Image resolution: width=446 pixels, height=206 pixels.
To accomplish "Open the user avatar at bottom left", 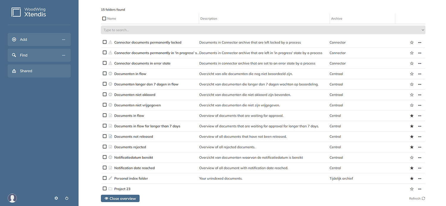I will pos(12,198).
